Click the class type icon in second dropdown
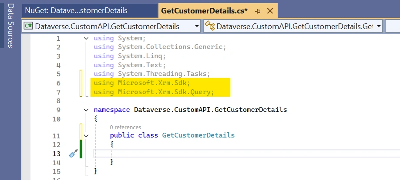The height and width of the screenshot is (180, 400). tap(210, 26)
